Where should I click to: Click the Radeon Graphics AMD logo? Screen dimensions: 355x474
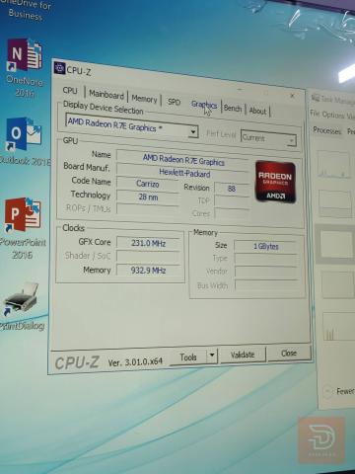275,182
